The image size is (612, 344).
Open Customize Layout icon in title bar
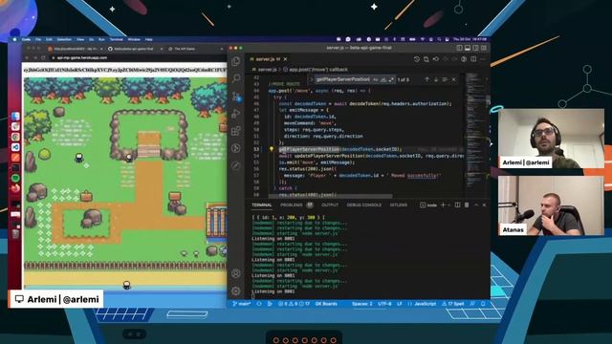484,48
